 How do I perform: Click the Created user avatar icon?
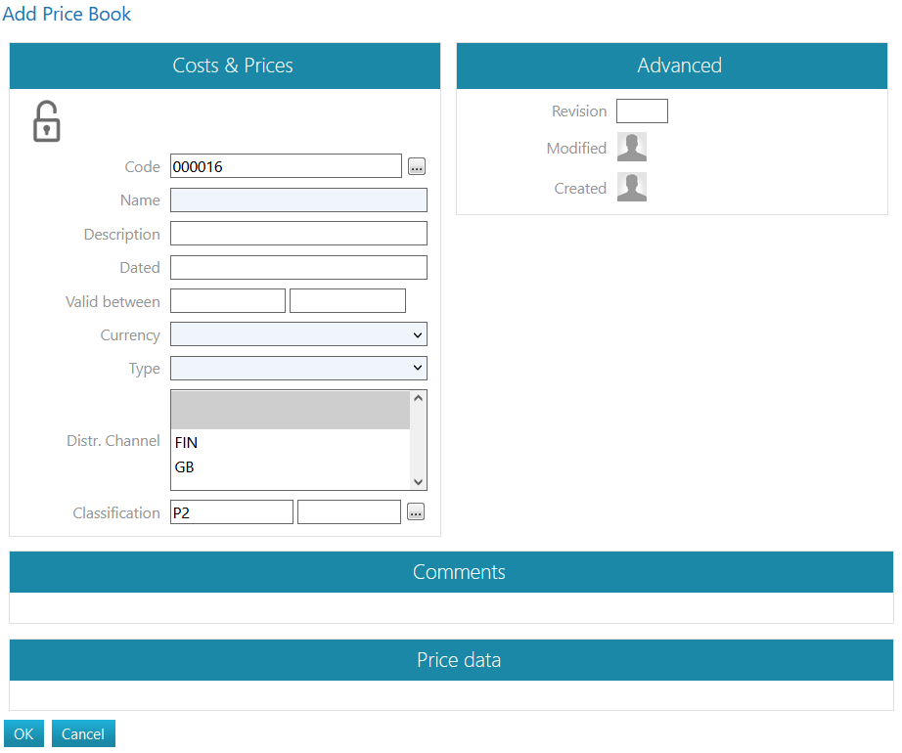click(x=631, y=188)
